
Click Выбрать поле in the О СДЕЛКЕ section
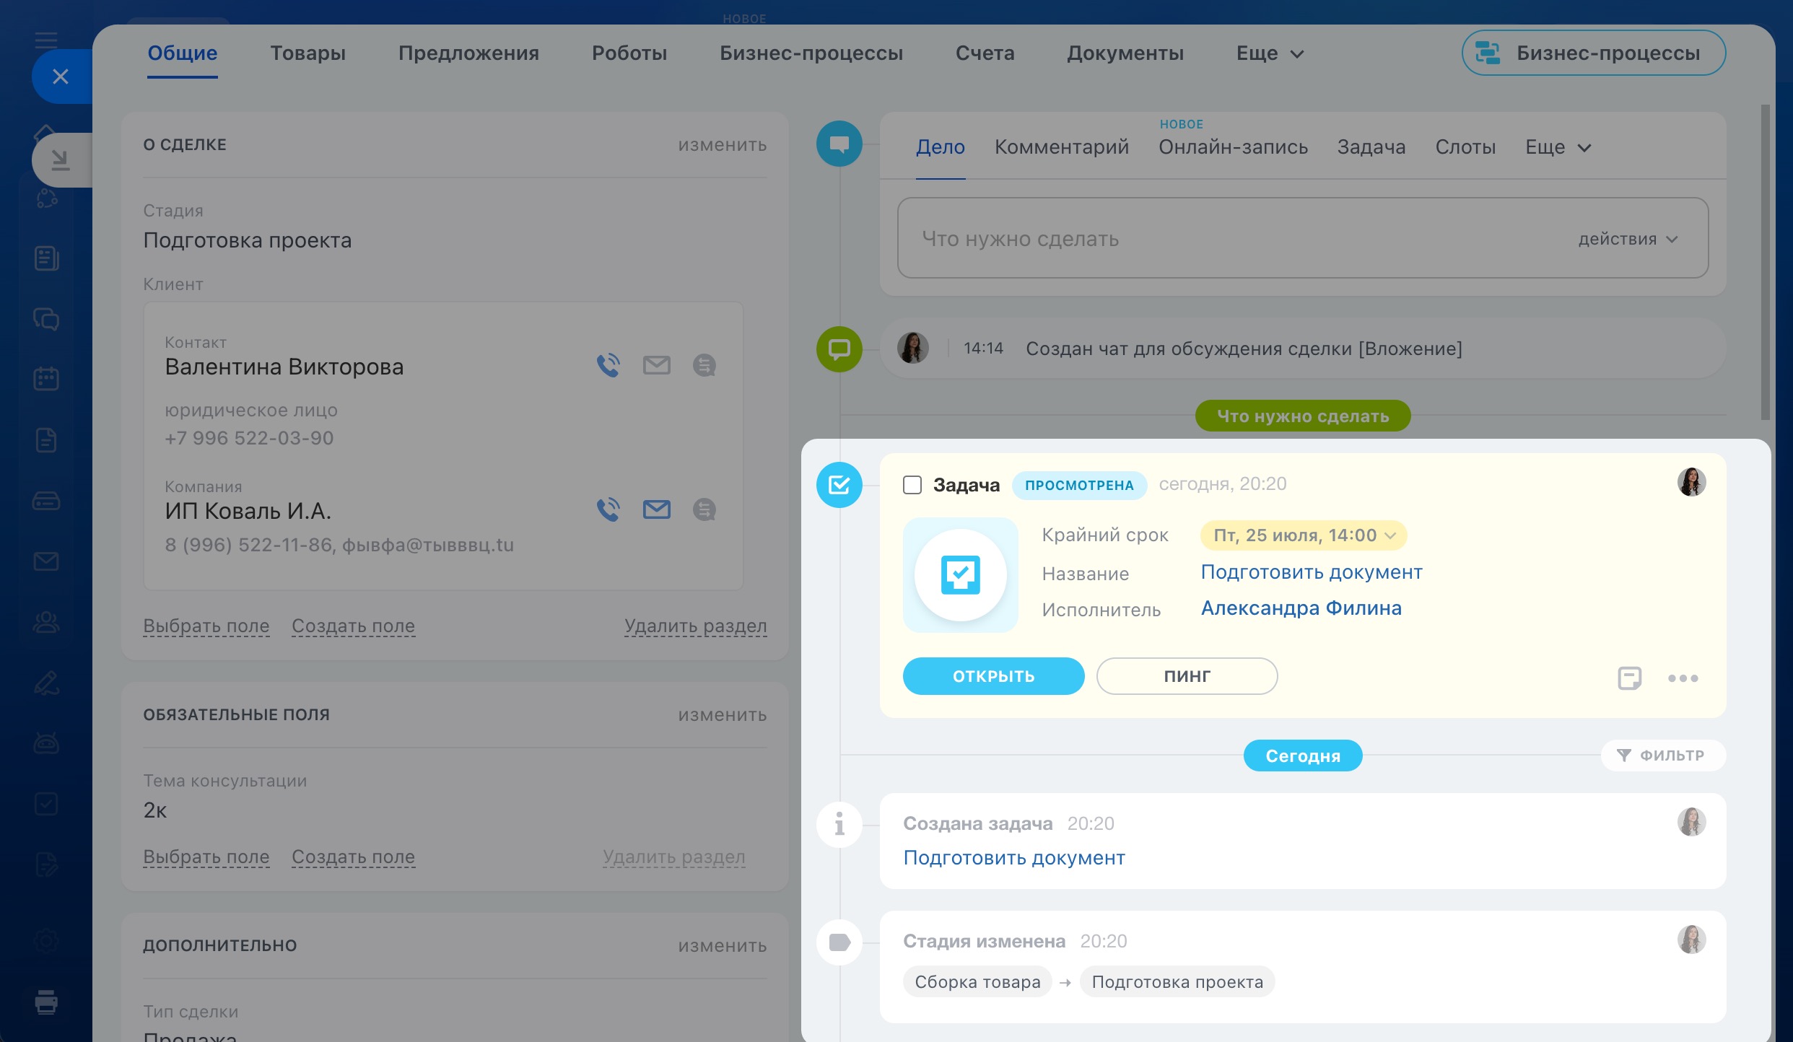pos(206,626)
